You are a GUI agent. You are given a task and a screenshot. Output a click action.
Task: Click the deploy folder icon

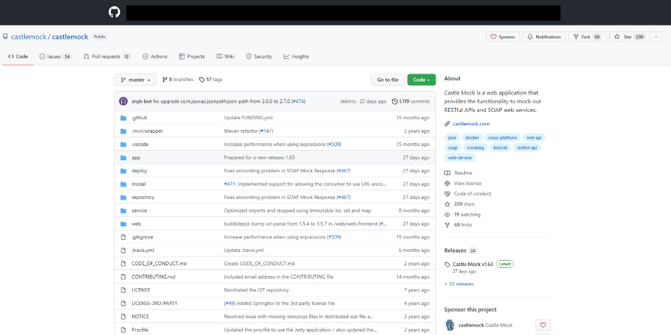pos(123,171)
